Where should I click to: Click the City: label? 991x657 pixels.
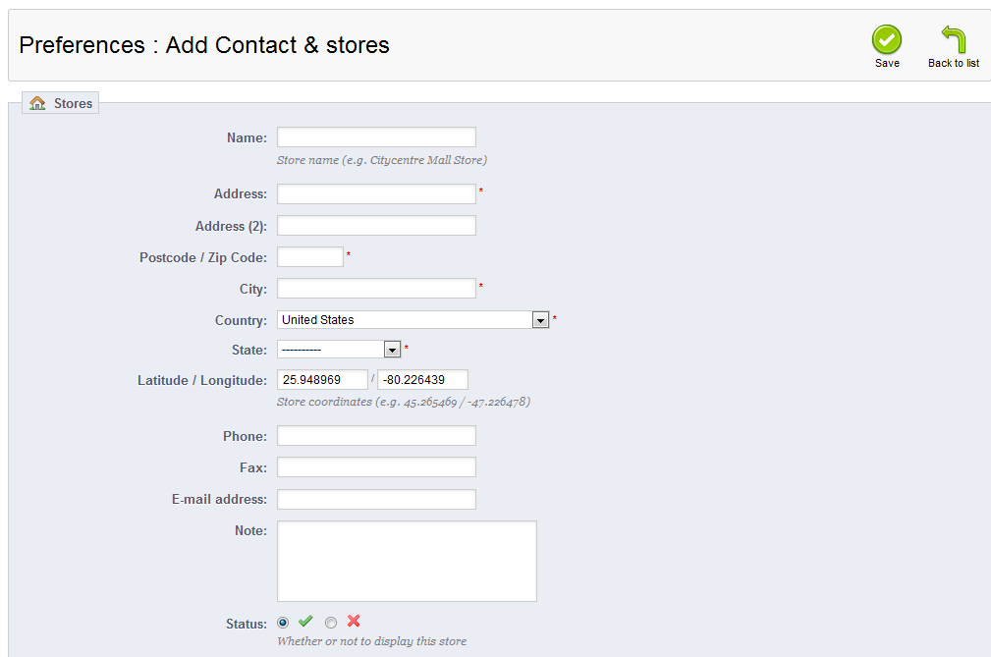[x=253, y=290]
